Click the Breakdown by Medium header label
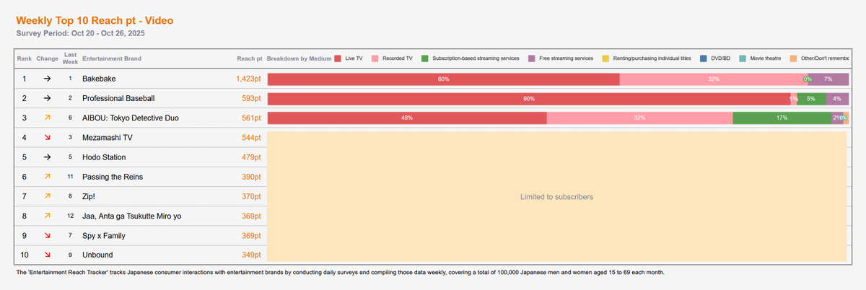Screen dimensions: 866x290 coord(299,58)
